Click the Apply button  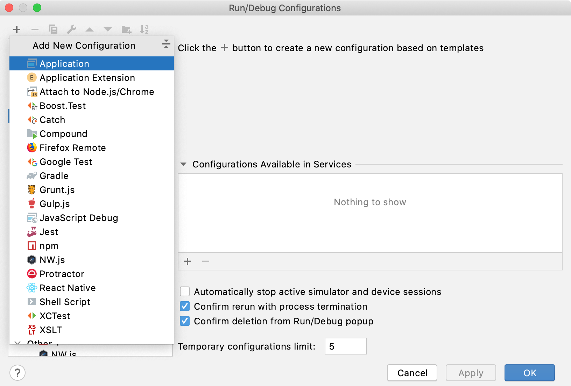471,373
